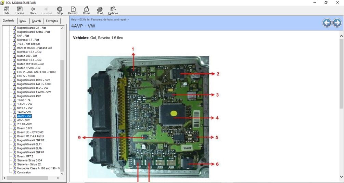
Task: Open the Options toolbar menu
Action: pos(113,9)
